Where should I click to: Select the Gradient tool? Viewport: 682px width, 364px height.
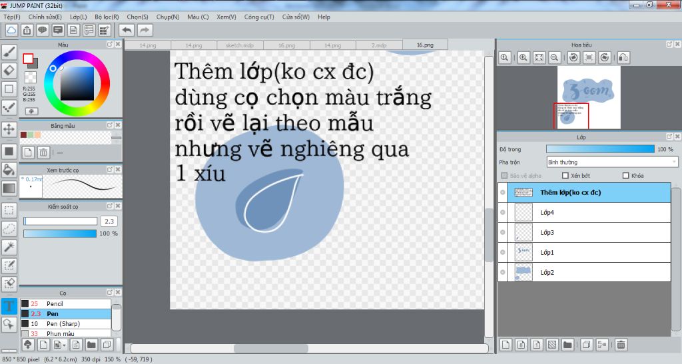click(9, 188)
